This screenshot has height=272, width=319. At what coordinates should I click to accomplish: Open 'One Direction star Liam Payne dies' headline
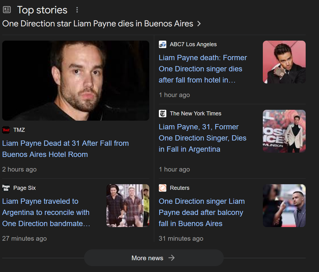(x=98, y=24)
